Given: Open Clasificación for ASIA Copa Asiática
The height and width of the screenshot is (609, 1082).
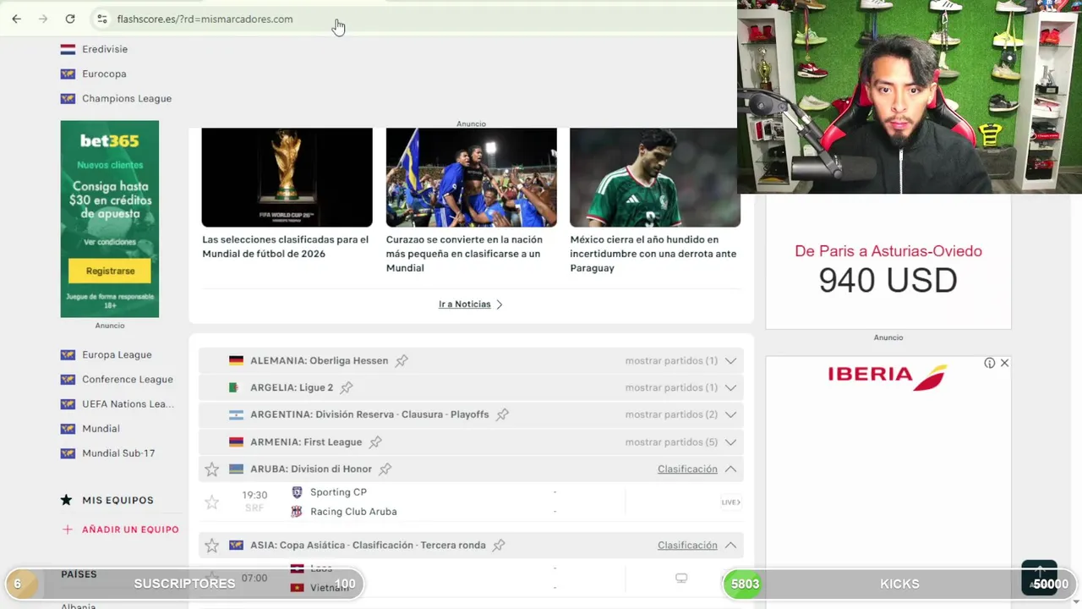Looking at the screenshot, I should 687,545.
